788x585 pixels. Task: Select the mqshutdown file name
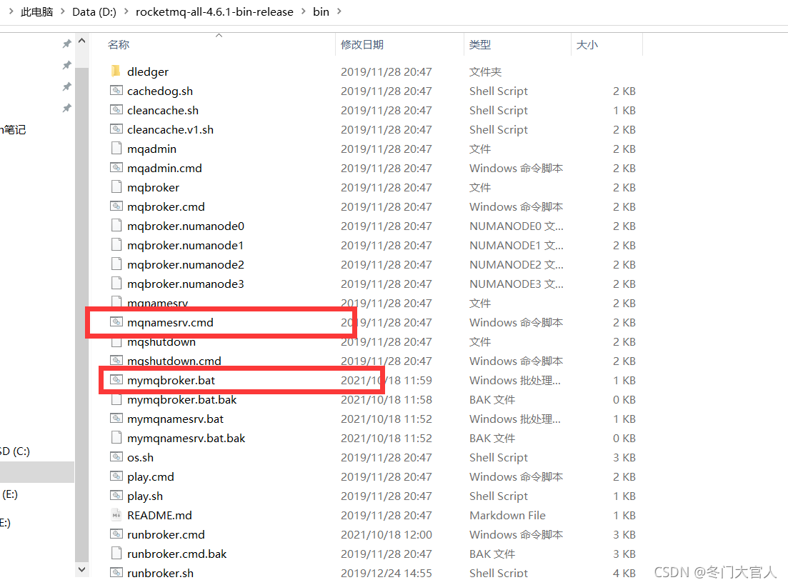161,341
